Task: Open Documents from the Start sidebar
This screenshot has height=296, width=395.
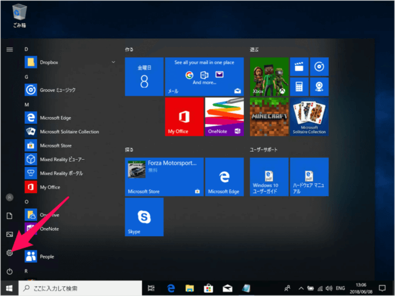Action: [10, 216]
